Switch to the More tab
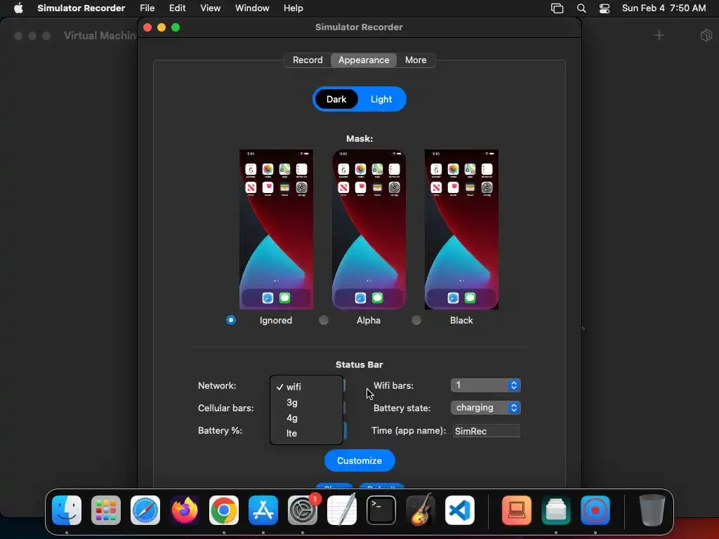The image size is (719, 539). [x=416, y=60]
